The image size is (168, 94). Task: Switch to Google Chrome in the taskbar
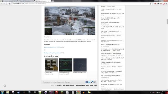coord(78,92)
